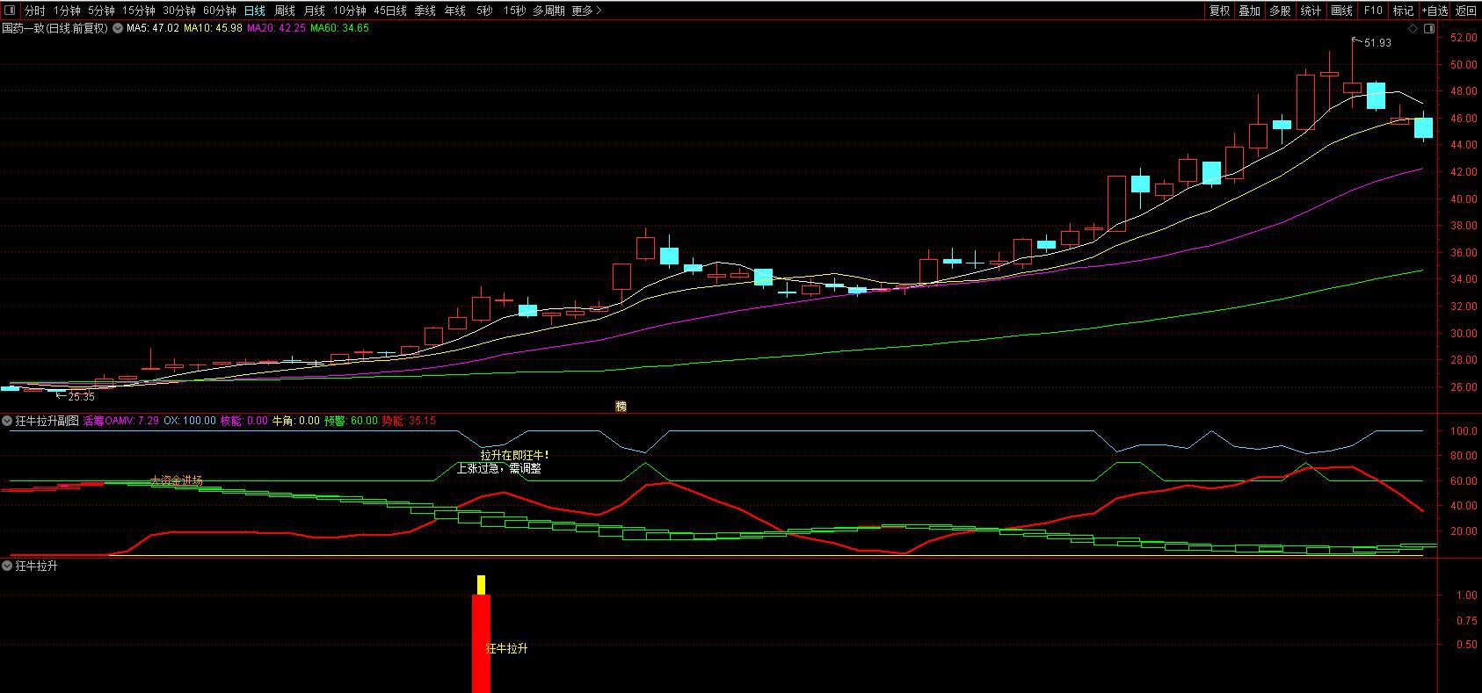The width and height of the screenshot is (1482, 693).
Task: Select the 5分钟 period tab
Action: (x=101, y=11)
